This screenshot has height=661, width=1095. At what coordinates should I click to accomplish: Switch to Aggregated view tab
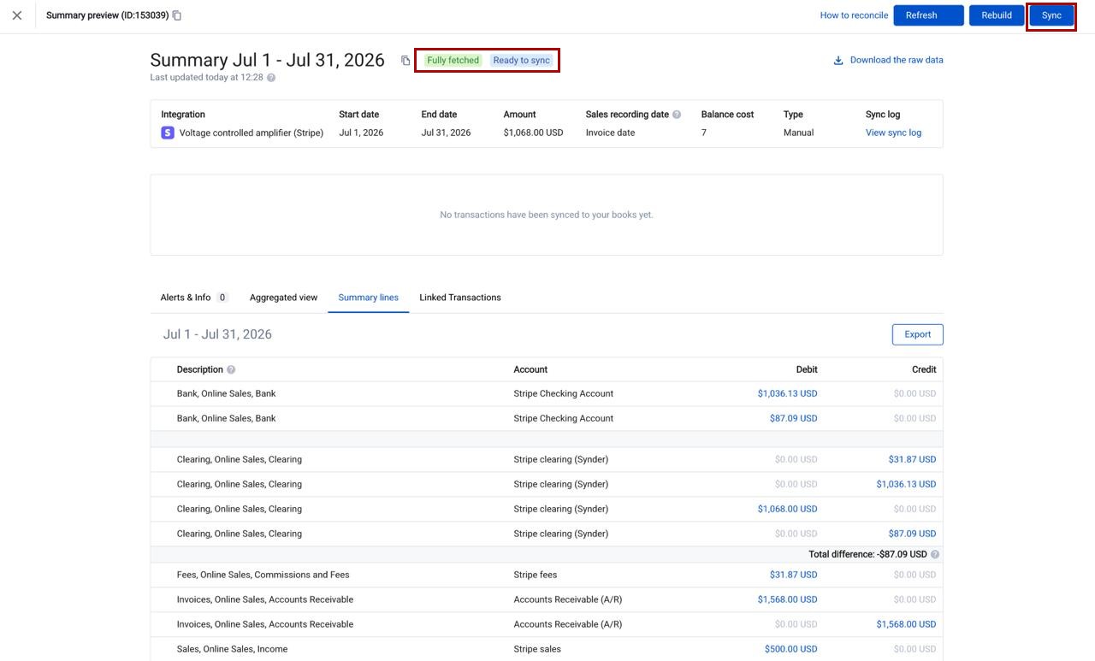(x=283, y=298)
